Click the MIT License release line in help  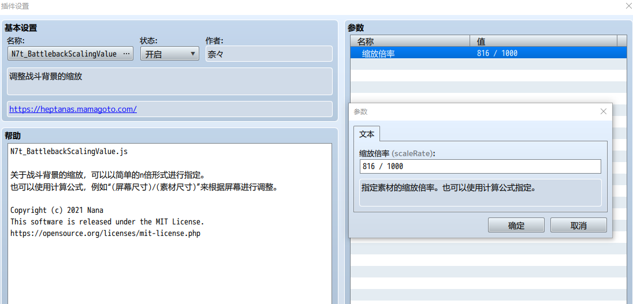coord(107,222)
